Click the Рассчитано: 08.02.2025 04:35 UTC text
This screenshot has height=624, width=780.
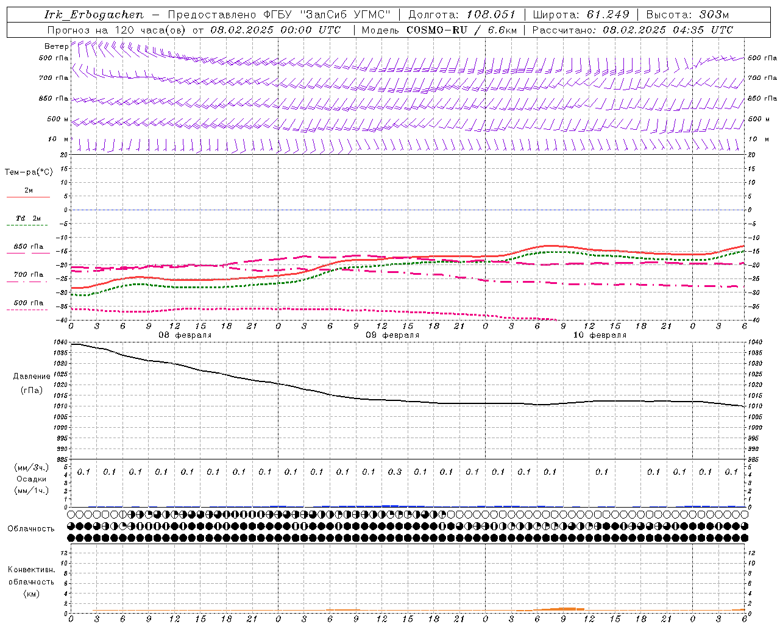click(x=633, y=30)
